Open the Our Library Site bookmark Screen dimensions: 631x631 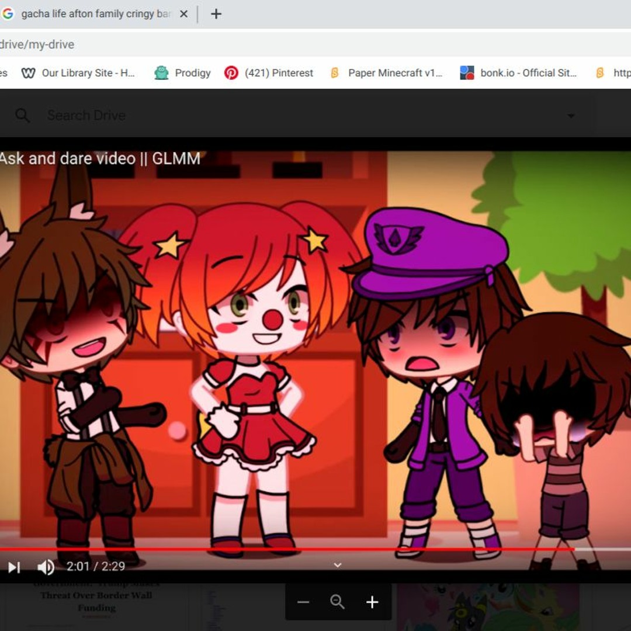[78, 73]
